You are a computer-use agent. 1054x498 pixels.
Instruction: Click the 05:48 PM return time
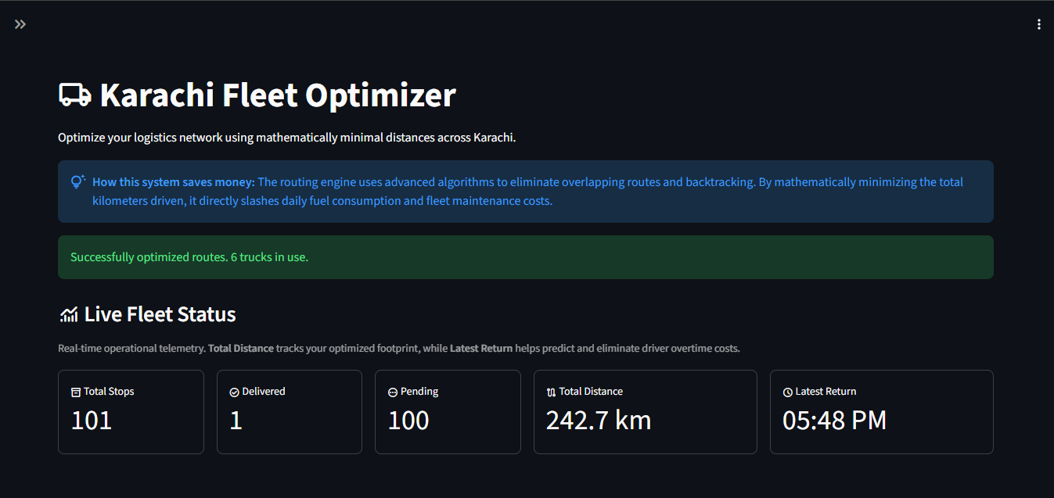[x=835, y=421]
